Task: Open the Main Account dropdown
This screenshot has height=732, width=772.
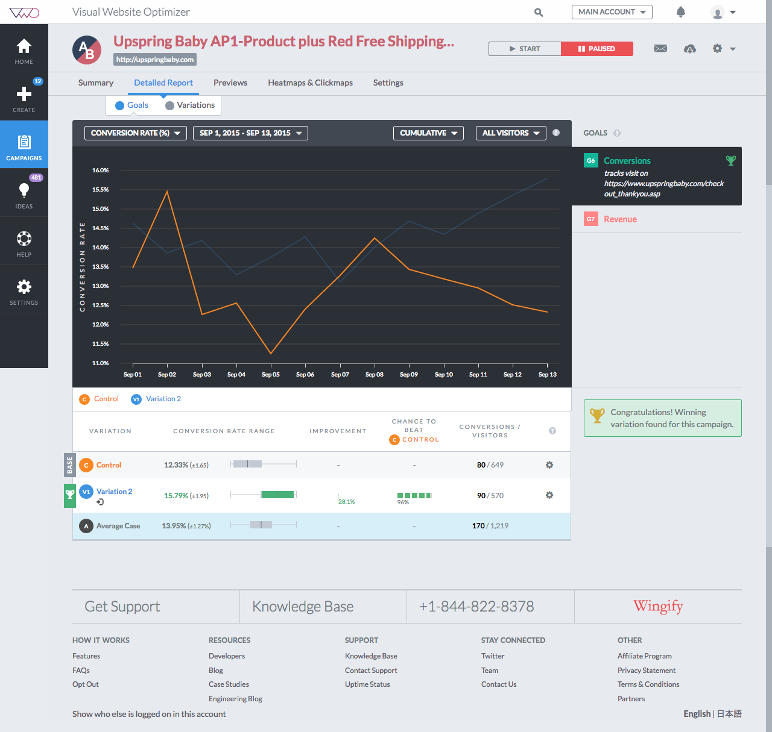Action: pos(612,12)
